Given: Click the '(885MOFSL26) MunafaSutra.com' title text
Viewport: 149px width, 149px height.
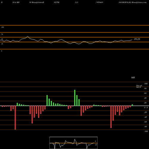Looking at the screenshot, I should point(132,2).
